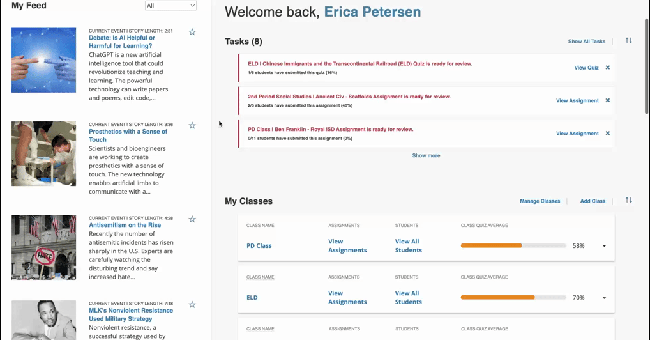Image resolution: width=650 pixels, height=340 pixels.
Task: Click Show All Tasks link
Action: click(587, 42)
